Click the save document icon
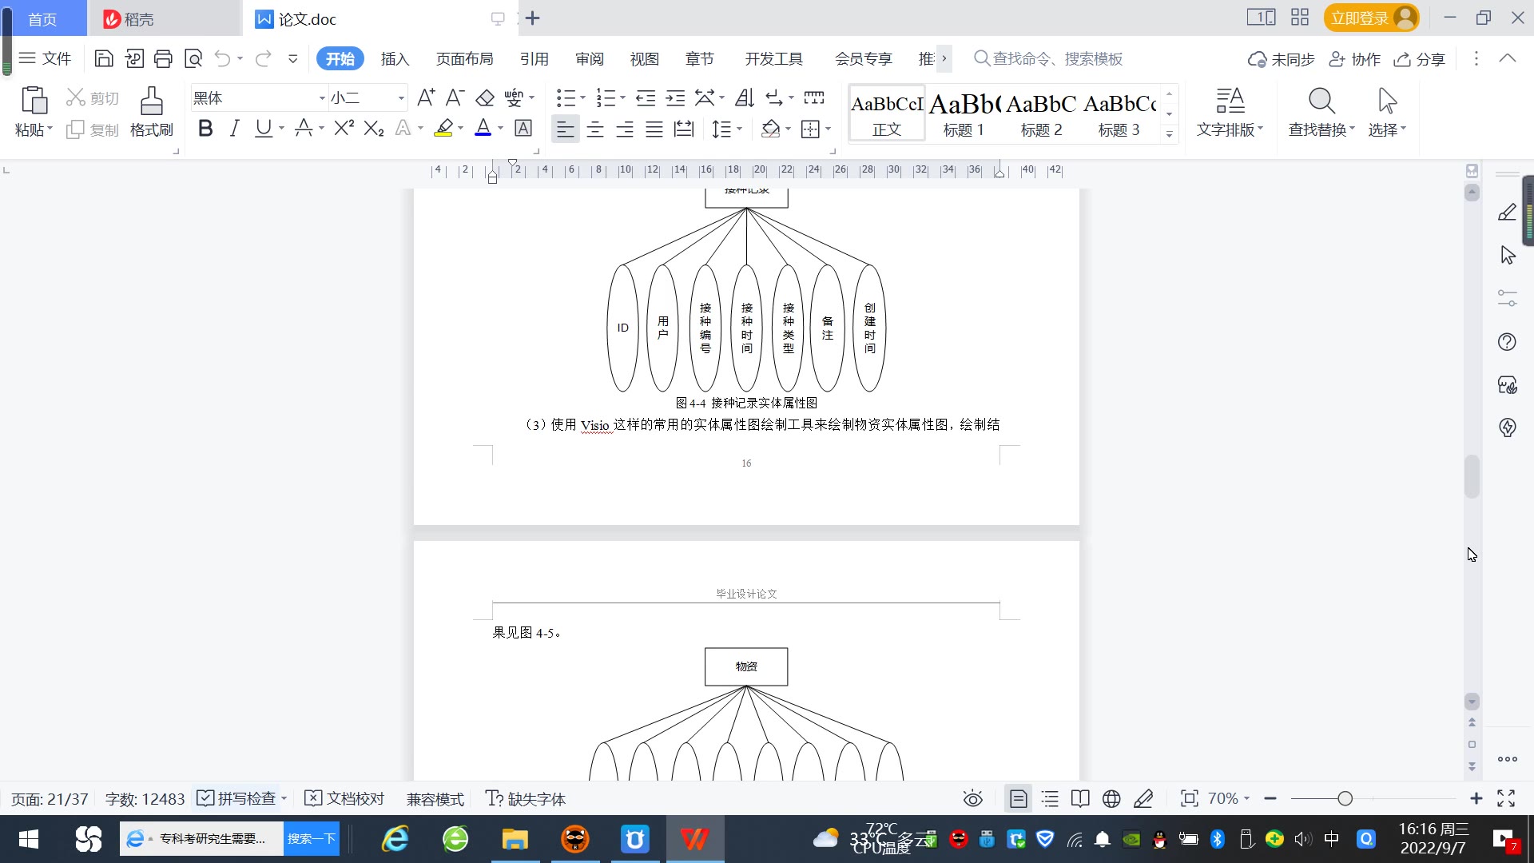 (x=103, y=58)
